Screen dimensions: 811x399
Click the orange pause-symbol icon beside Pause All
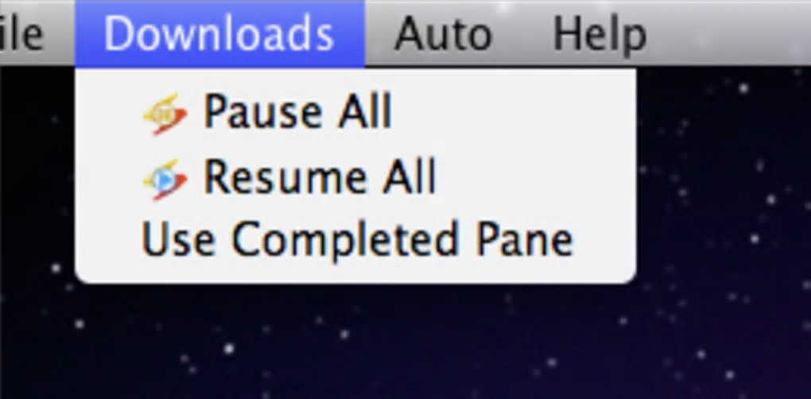coord(165,114)
